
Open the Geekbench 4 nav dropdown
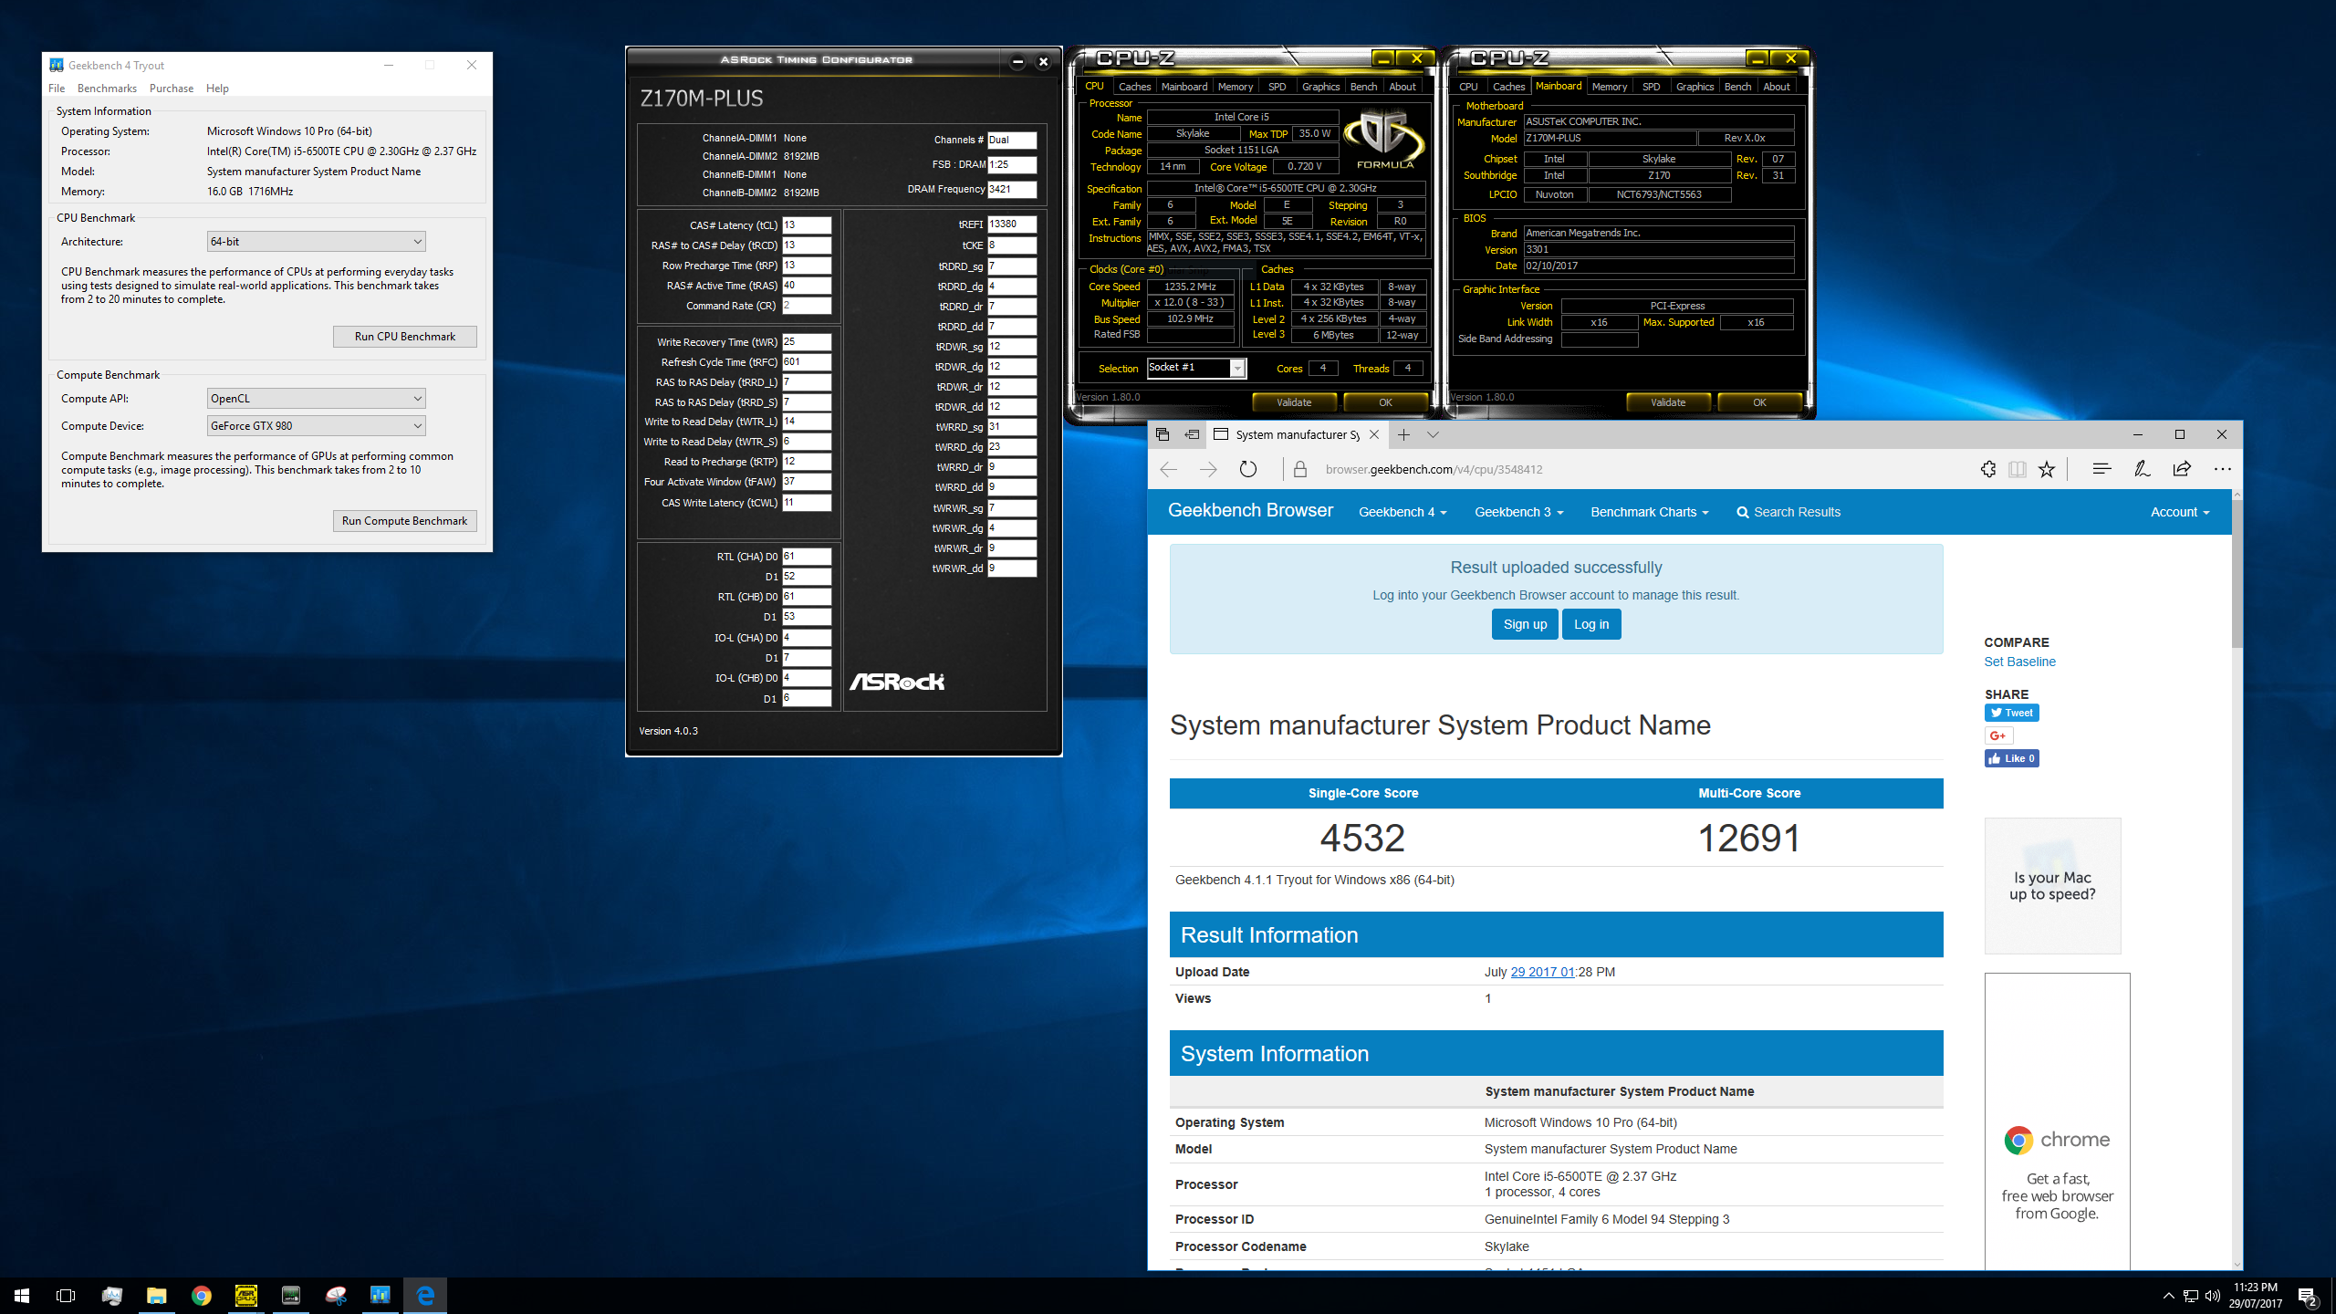pyautogui.click(x=1403, y=512)
